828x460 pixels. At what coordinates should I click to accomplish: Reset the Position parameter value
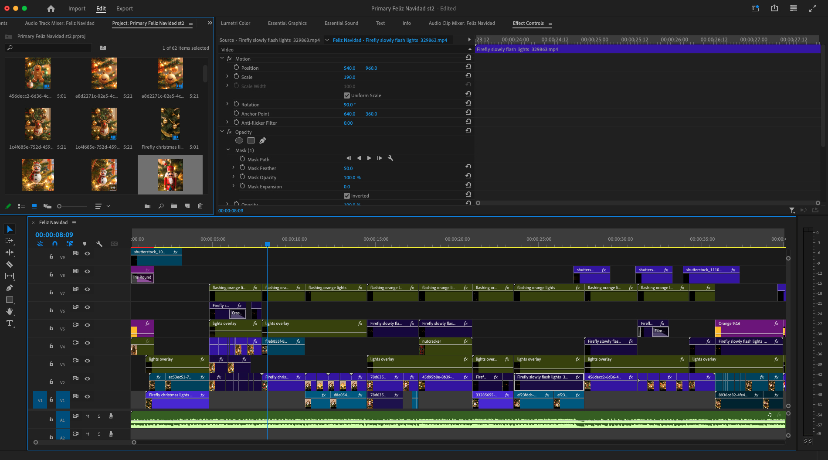click(x=468, y=66)
